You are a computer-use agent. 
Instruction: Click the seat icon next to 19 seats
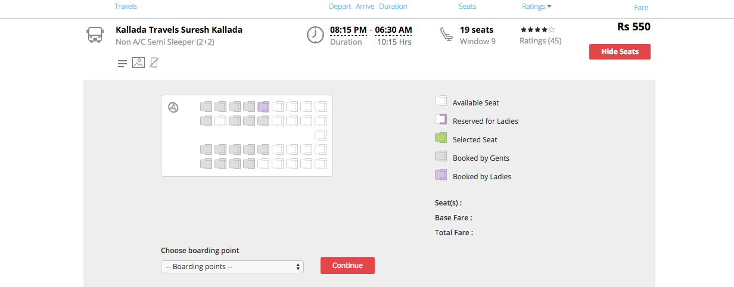(446, 35)
